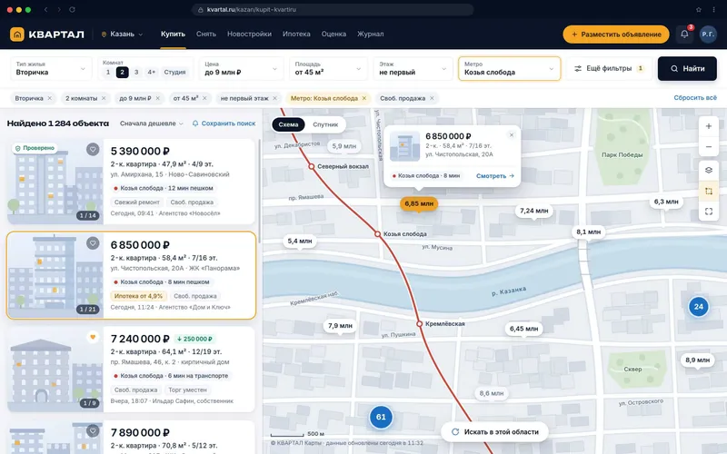This screenshot has height=454, width=727.
Task: Remove the от 45 м² filter chip
Action: coord(204,98)
